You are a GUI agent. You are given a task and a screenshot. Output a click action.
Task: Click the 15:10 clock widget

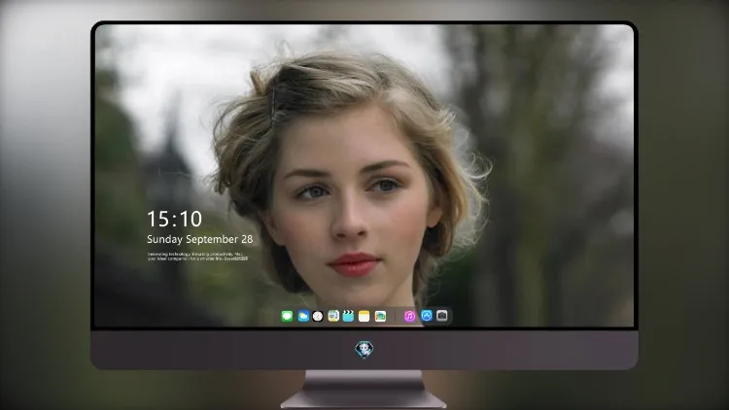click(174, 219)
